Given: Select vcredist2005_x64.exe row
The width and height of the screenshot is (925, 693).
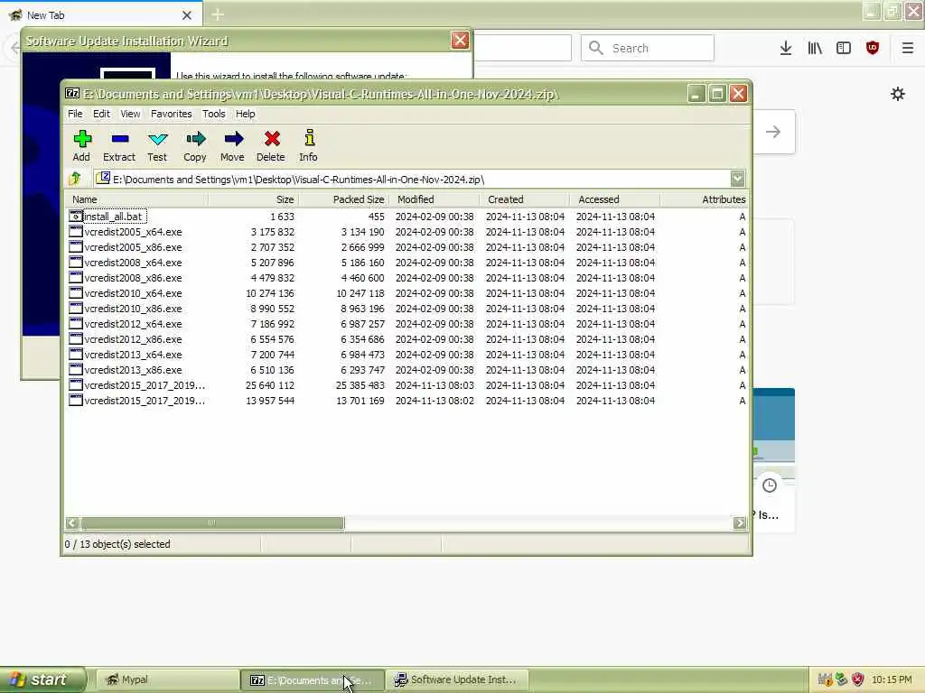Looking at the screenshot, I should coord(407,232).
